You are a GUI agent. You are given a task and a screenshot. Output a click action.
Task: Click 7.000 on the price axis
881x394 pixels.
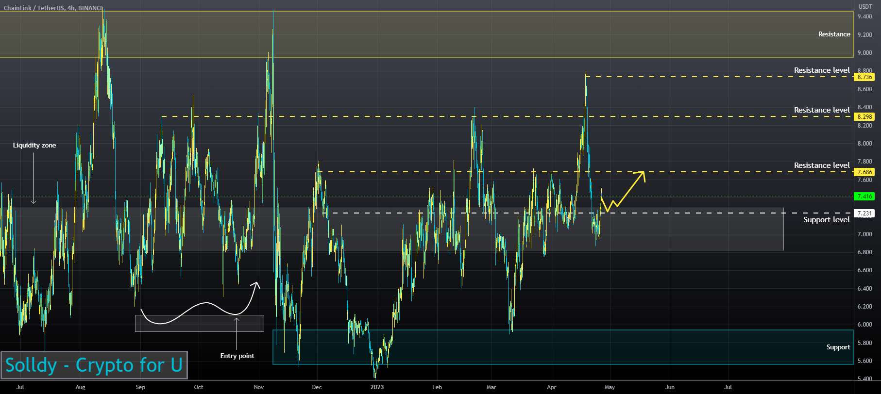pos(864,234)
